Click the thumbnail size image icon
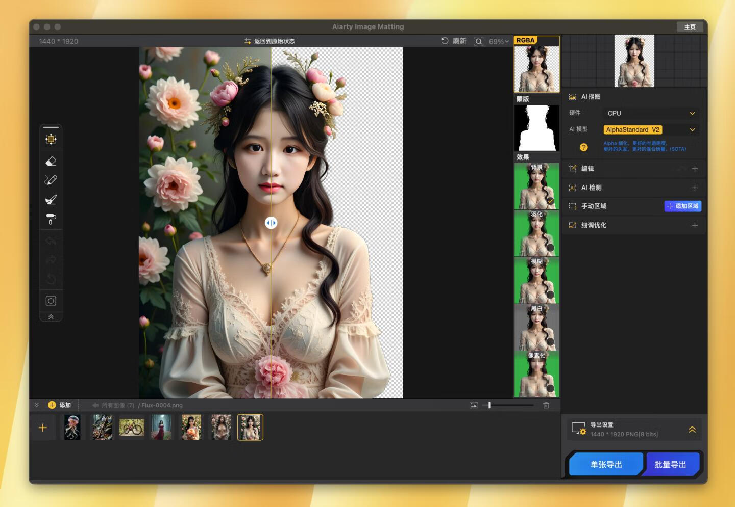This screenshot has height=507, width=735. click(474, 405)
